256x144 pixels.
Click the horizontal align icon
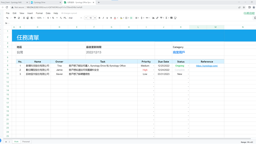[136, 18]
